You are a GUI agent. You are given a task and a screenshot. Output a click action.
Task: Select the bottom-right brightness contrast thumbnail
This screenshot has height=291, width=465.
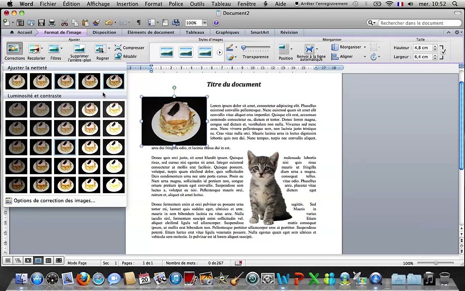click(113, 185)
